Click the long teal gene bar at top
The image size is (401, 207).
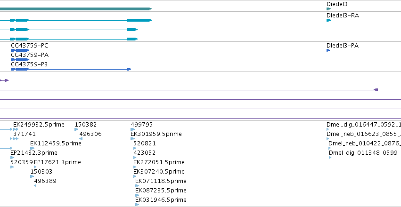[76, 9]
